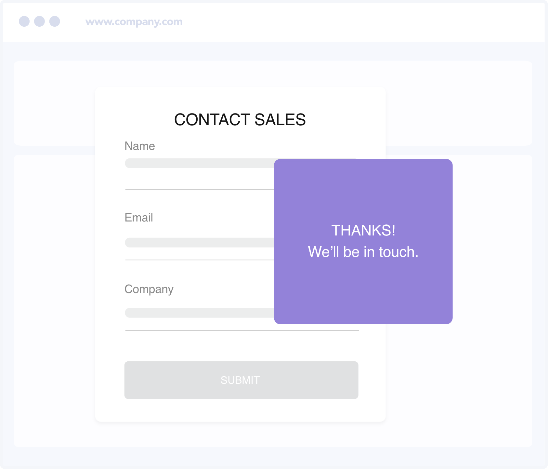548x469 pixels.
Task: Click the underline beneath the Email field
Action: [199, 260]
